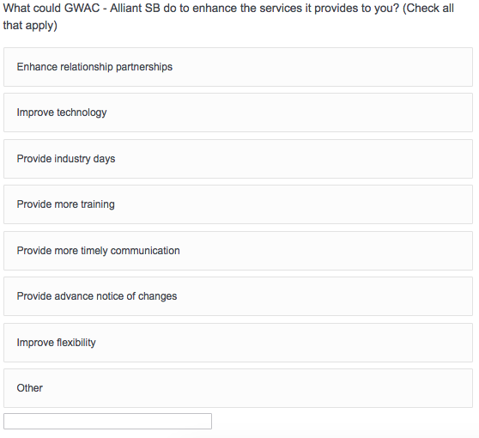Select the 'Improve technology' answer
This screenshot has width=479, height=438.
(x=238, y=113)
